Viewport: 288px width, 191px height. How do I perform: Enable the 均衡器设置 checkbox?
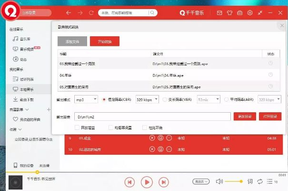[111, 127]
